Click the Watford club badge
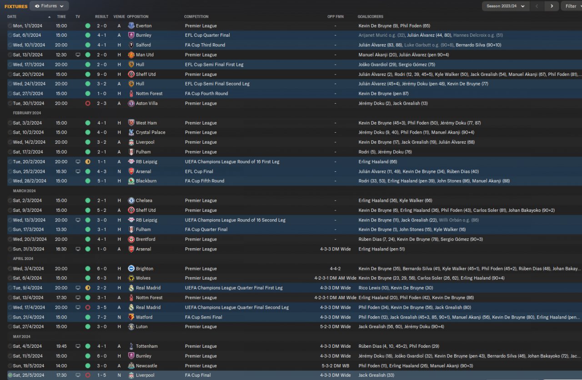 click(131, 317)
